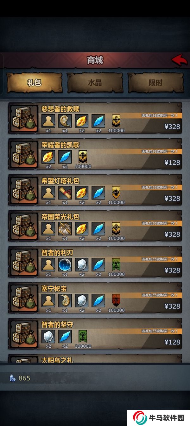This screenshot has height=426, width=190.
Task: Tap the red banner icon in 塞宁秘宝
Action: point(116,300)
